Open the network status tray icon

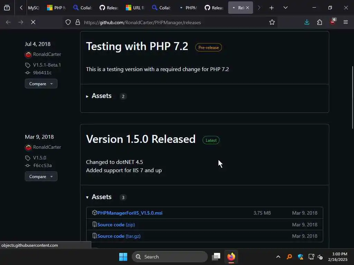pos(311,257)
